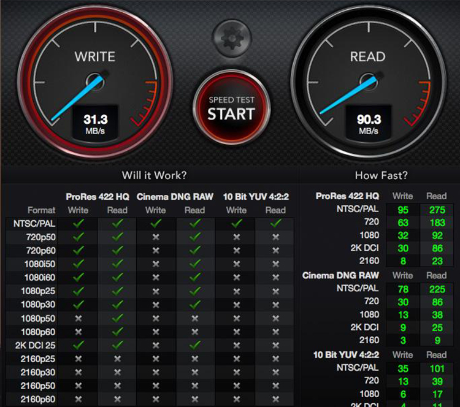Click the Write speedometer gauge

click(94, 80)
